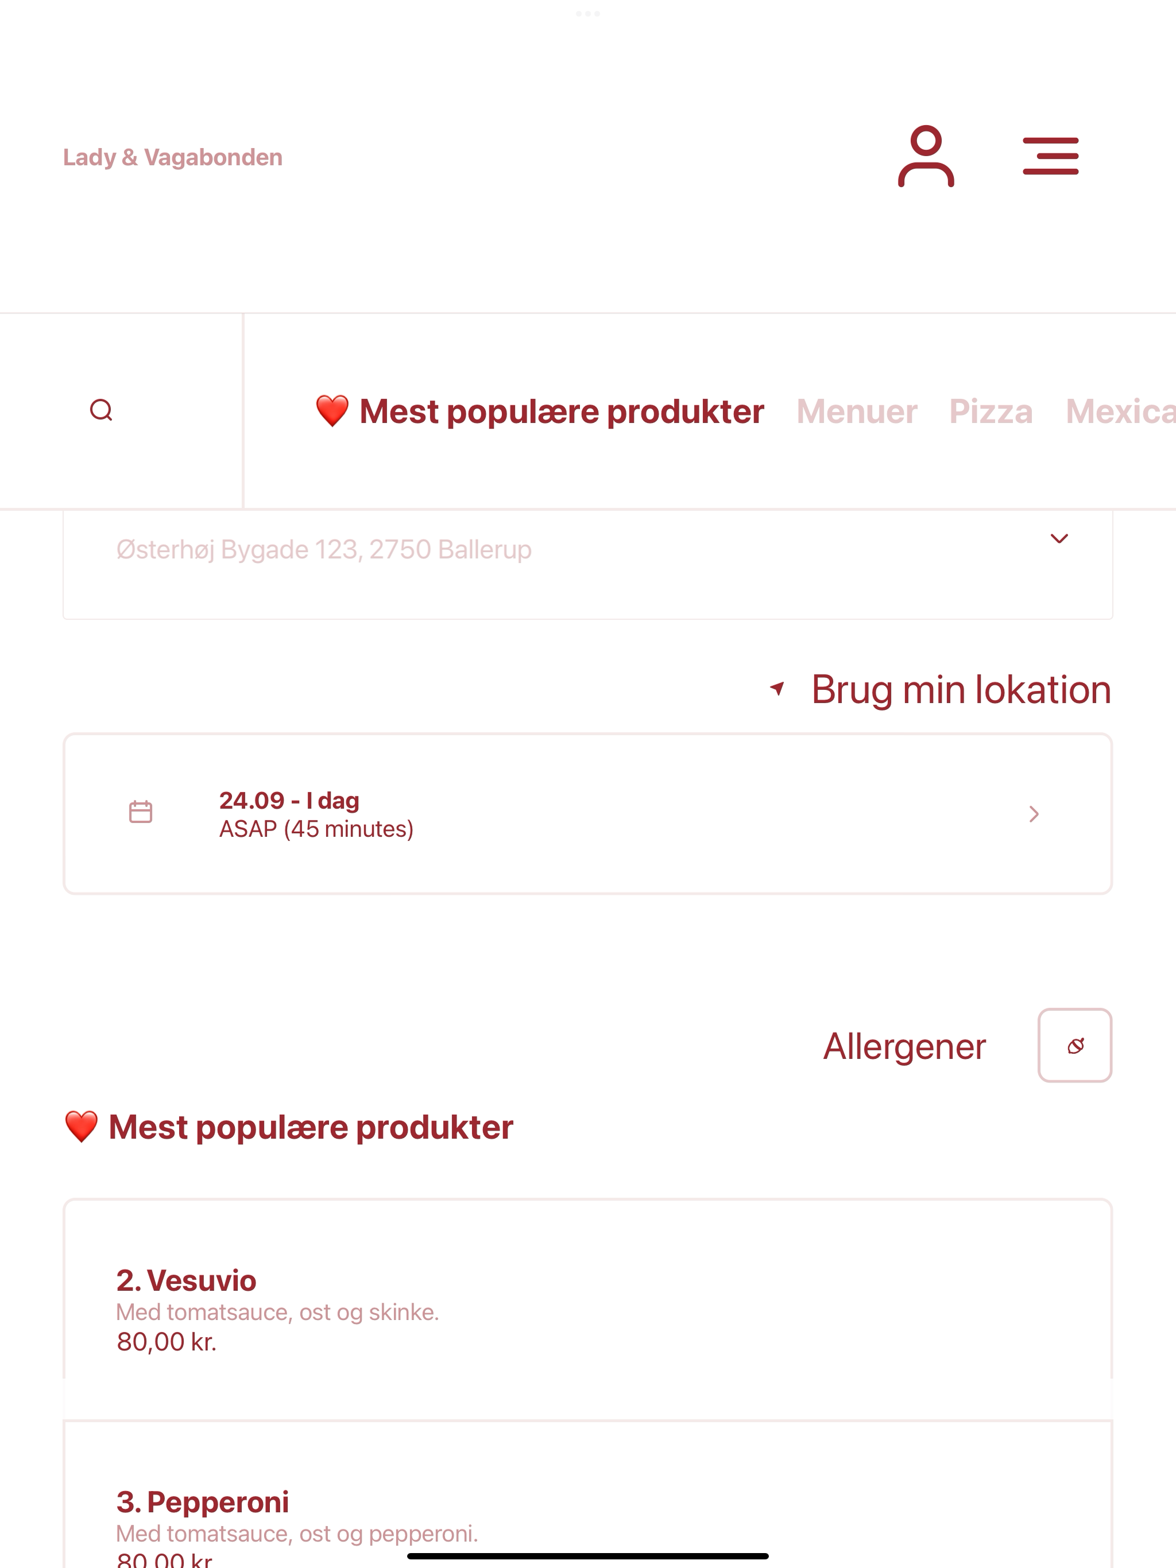1176x1568 pixels.
Task: Select Mest populære produkter tab
Action: (x=540, y=412)
